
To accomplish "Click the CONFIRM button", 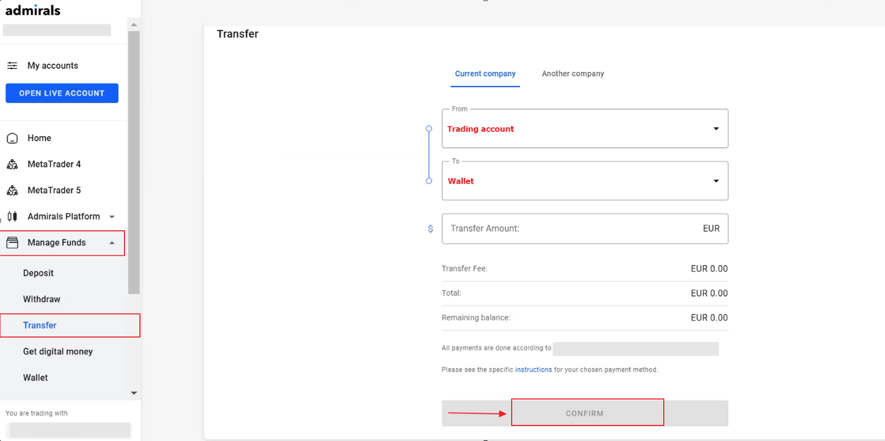I will [585, 413].
